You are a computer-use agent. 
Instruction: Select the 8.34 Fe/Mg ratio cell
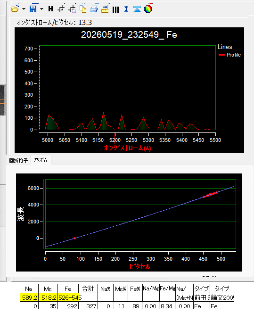point(168,306)
